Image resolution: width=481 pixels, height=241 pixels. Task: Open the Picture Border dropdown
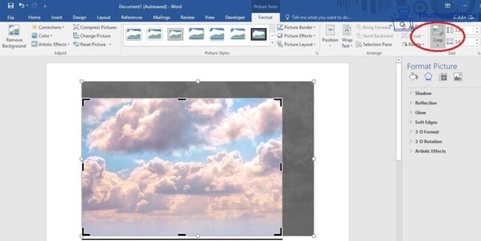(298, 28)
